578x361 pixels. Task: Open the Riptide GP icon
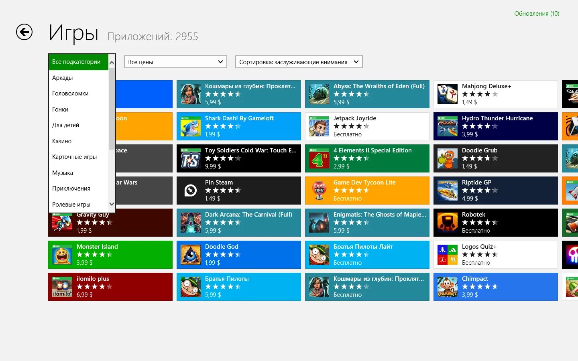(448, 191)
